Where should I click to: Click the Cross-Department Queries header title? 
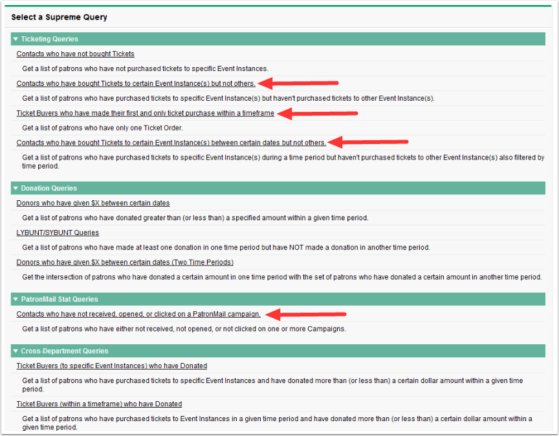pyautogui.click(x=65, y=351)
